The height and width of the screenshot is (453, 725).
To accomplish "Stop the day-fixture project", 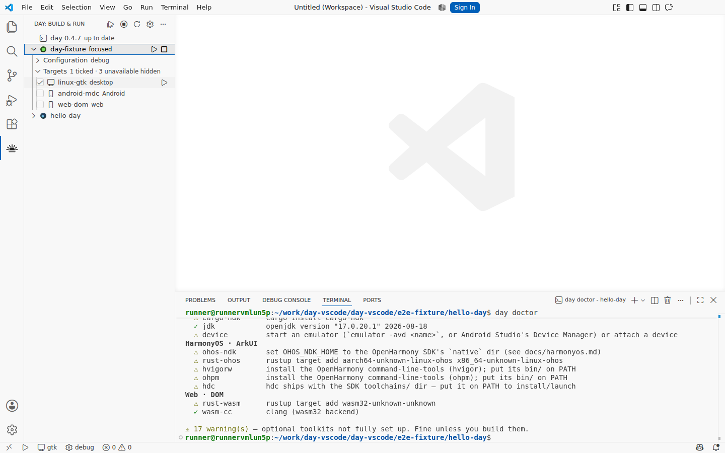I will pos(164,49).
